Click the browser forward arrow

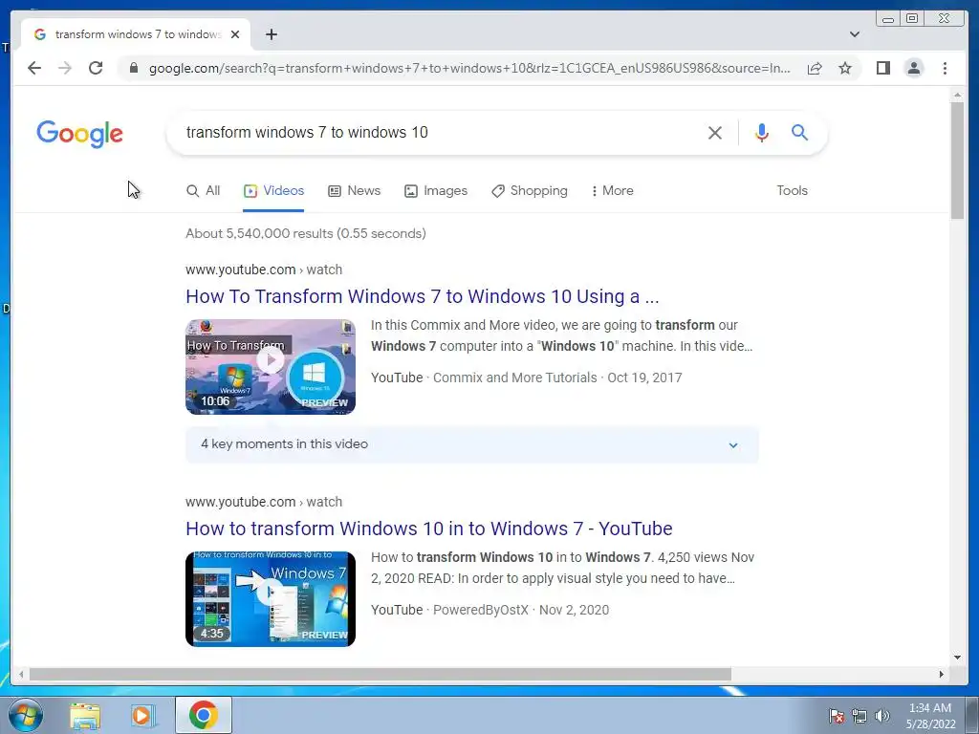(65, 68)
